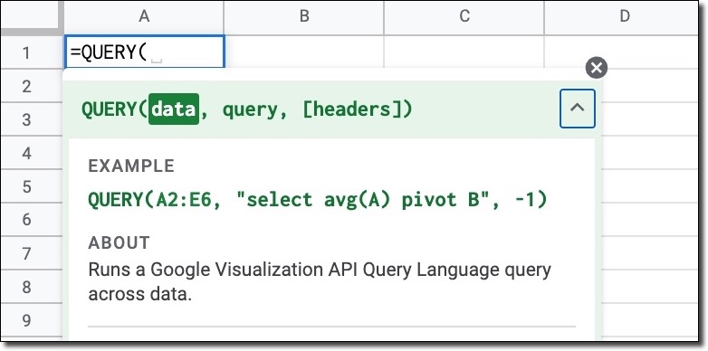Click the query argument in syntax
The height and width of the screenshot is (351, 708).
[x=250, y=109]
